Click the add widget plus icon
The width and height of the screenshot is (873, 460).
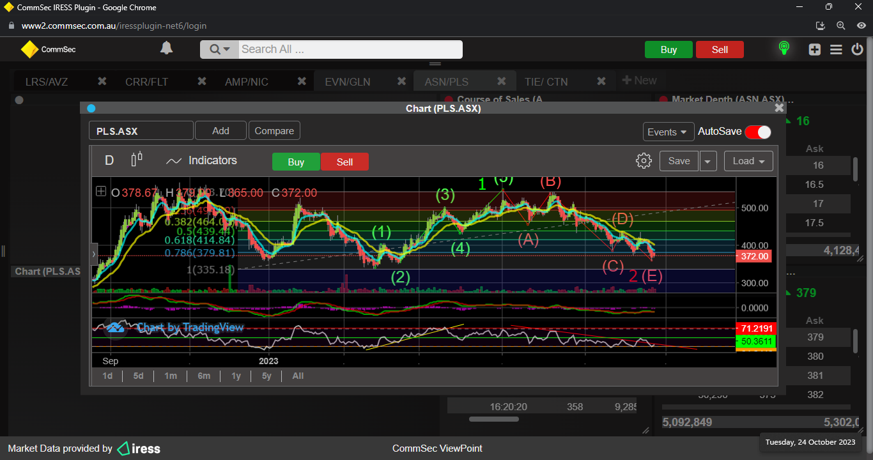click(x=814, y=49)
